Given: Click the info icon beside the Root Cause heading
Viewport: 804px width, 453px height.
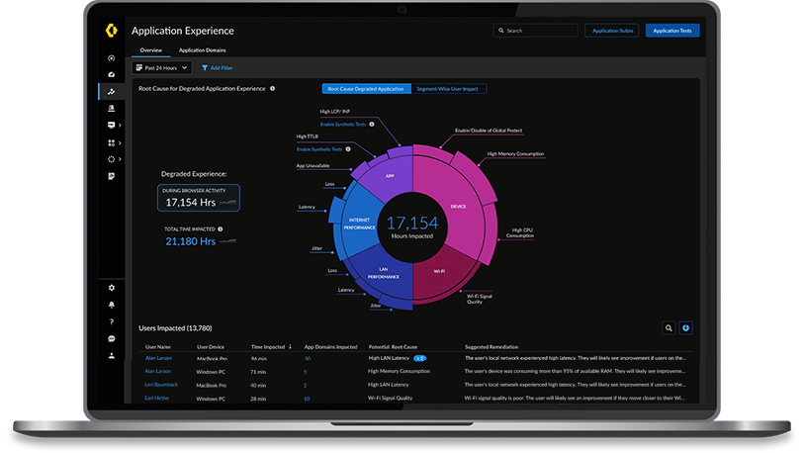Looking at the screenshot, I should point(273,88).
